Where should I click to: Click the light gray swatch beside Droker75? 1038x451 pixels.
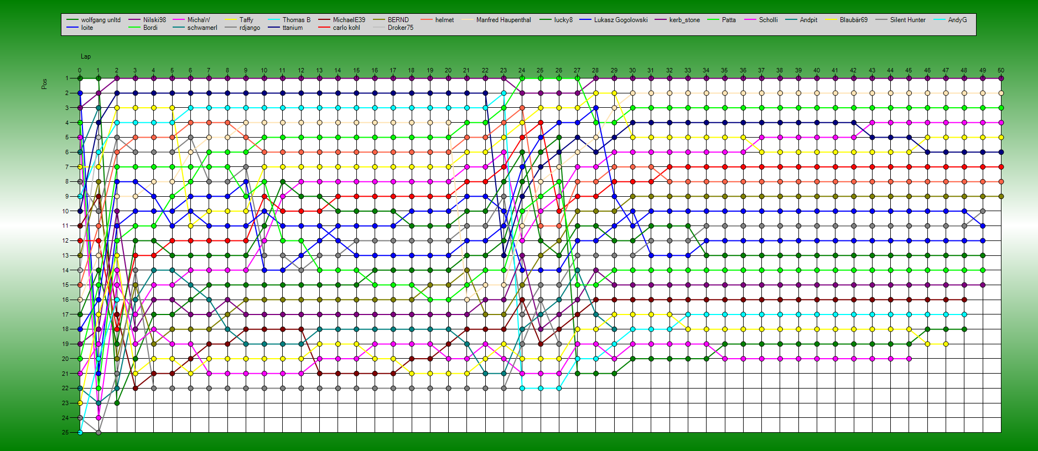(x=379, y=28)
